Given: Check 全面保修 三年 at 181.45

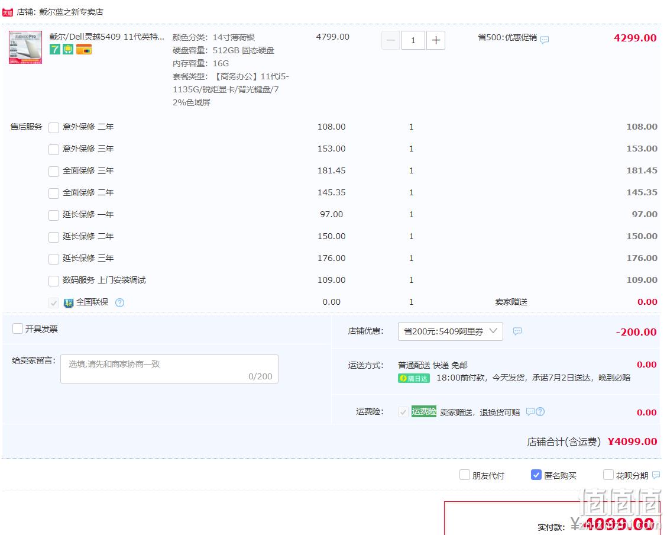Looking at the screenshot, I should click(54, 172).
